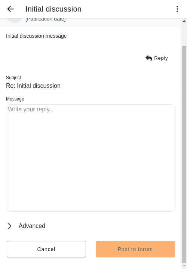Click the scrollbar down arrow

pyautogui.click(x=184, y=266)
